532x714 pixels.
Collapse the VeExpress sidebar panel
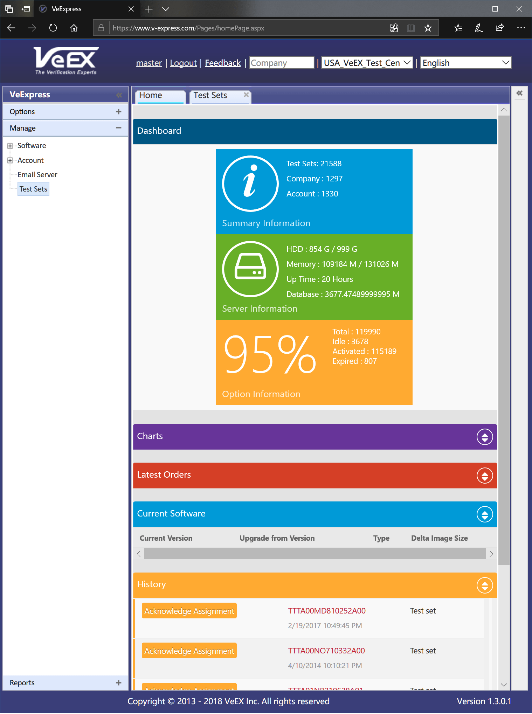tap(119, 95)
